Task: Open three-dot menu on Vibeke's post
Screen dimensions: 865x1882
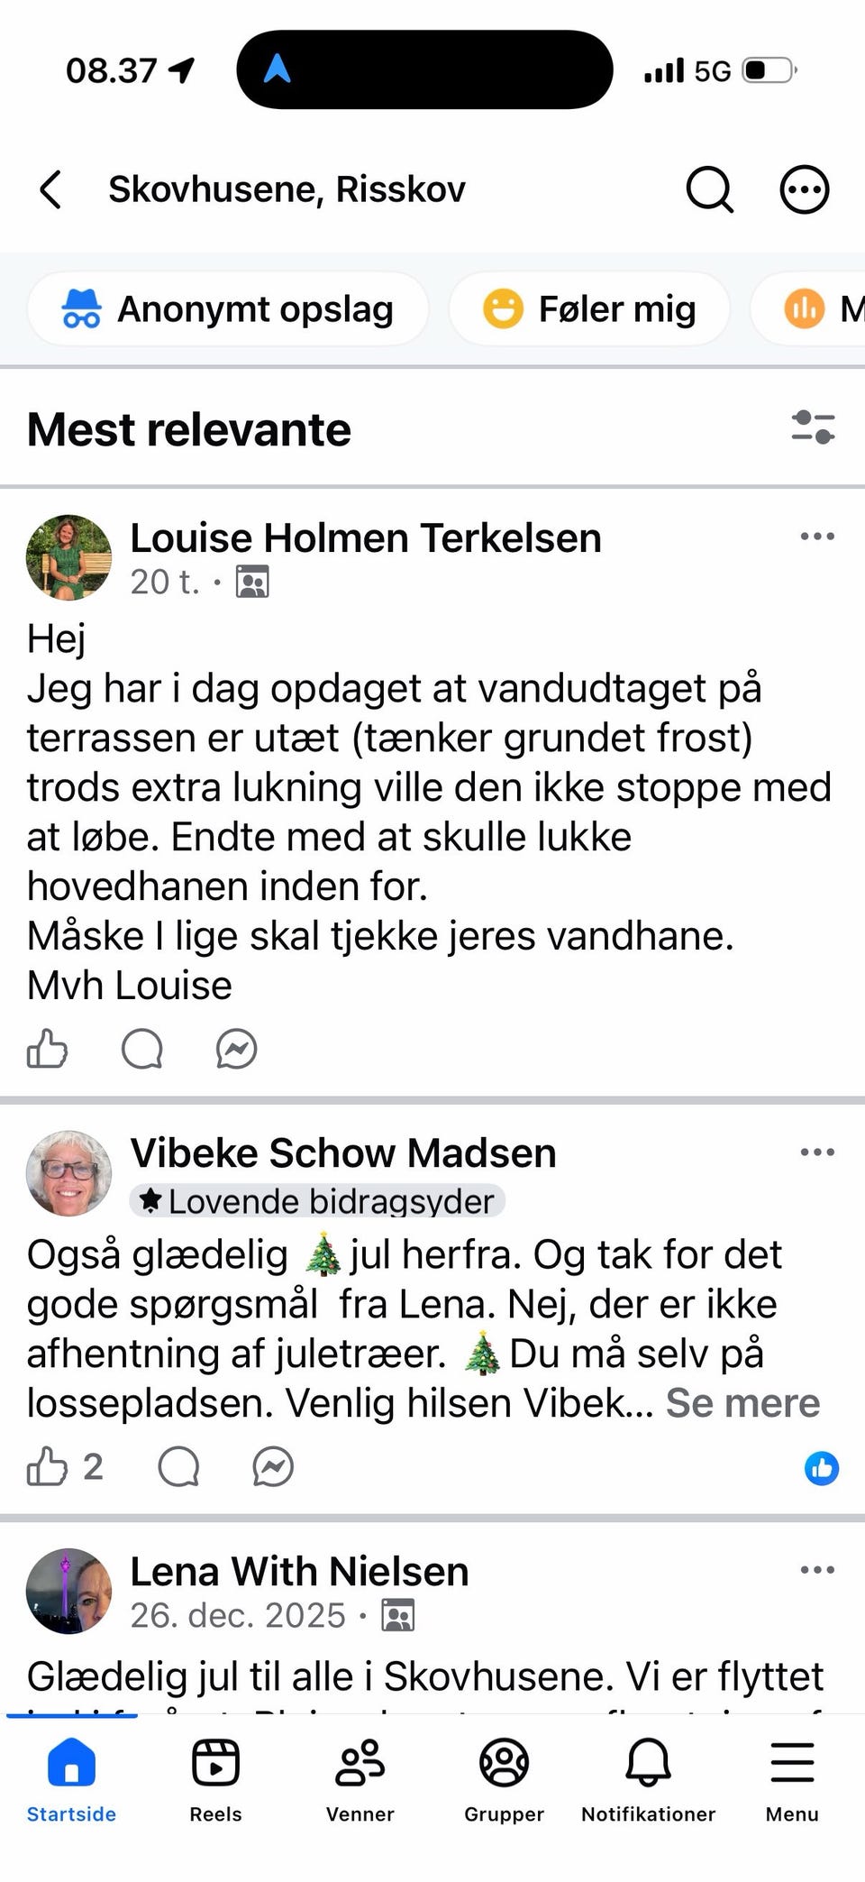Action: [x=816, y=1152]
